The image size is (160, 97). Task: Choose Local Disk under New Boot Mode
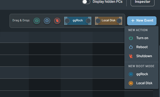point(141,83)
